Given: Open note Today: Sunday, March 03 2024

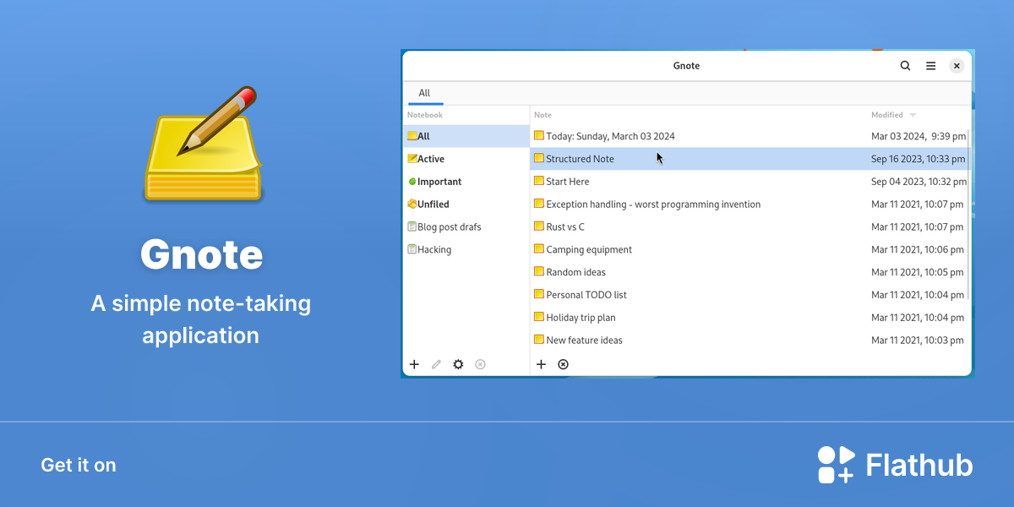Looking at the screenshot, I should (x=750, y=136).
